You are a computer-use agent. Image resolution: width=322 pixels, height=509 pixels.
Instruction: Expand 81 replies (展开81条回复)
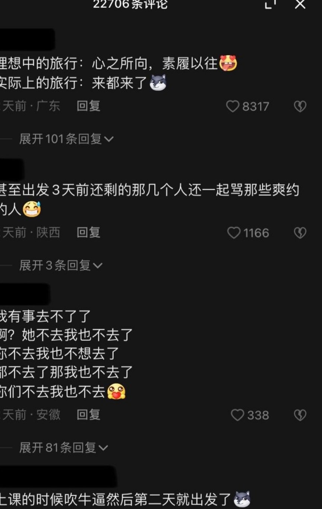coord(63,447)
